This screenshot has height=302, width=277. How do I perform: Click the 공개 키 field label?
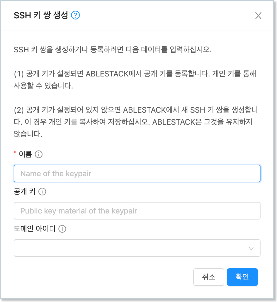coord(25,192)
